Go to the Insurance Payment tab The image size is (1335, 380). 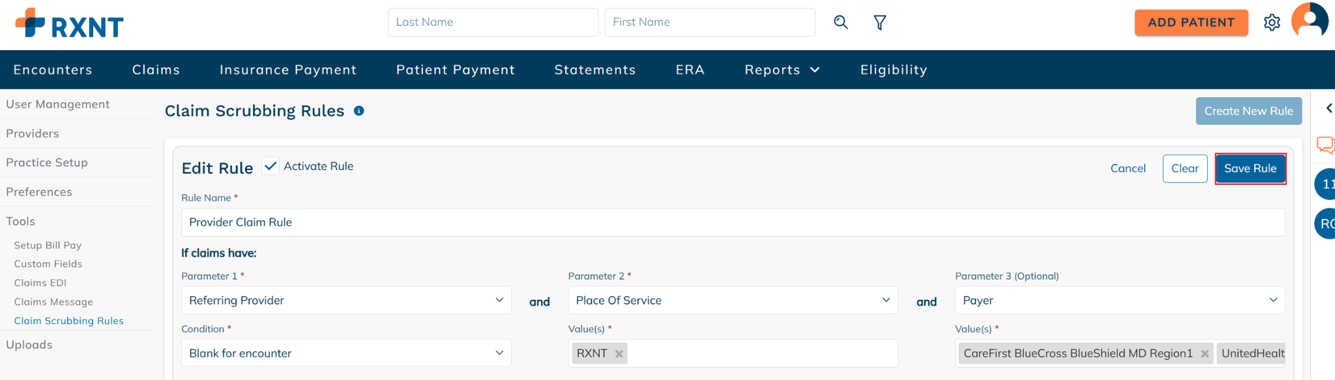288,70
